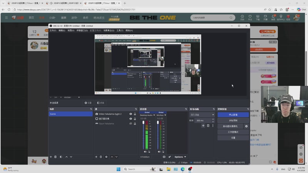Enable Studio Mode button
The image size is (308, 173).
tap(233, 132)
